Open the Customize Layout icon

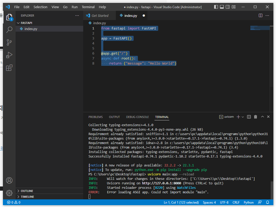[233, 7]
